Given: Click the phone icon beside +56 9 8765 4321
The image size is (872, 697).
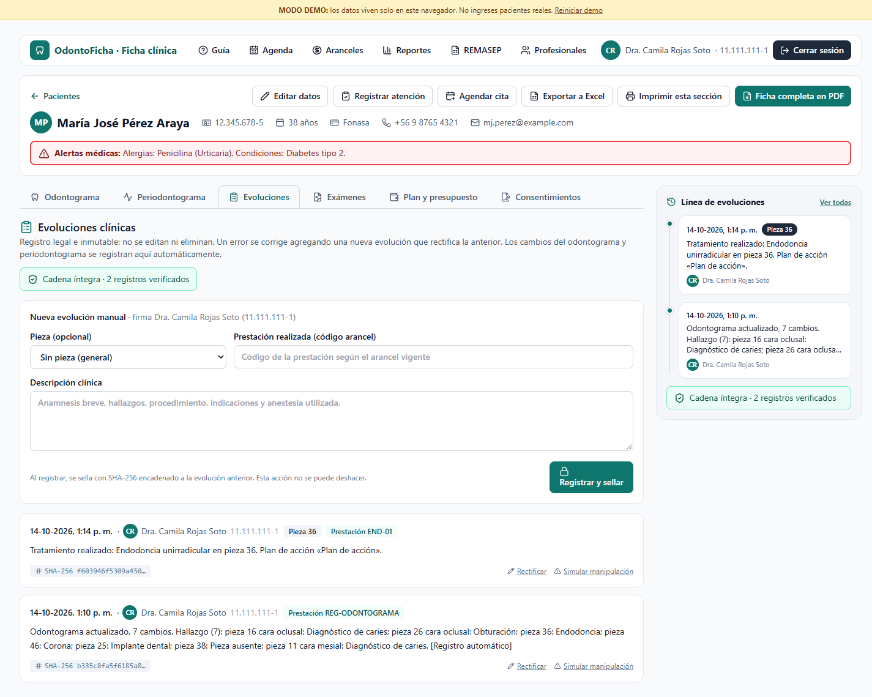Looking at the screenshot, I should pyautogui.click(x=386, y=122).
